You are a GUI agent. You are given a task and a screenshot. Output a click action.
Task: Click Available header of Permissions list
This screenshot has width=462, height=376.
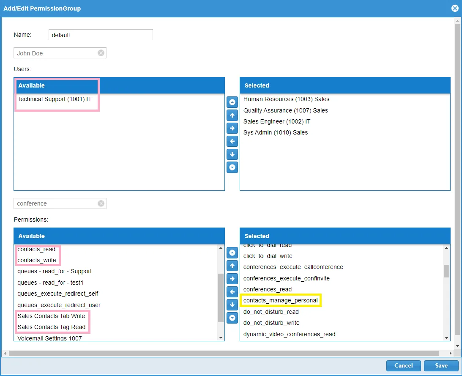click(119, 236)
